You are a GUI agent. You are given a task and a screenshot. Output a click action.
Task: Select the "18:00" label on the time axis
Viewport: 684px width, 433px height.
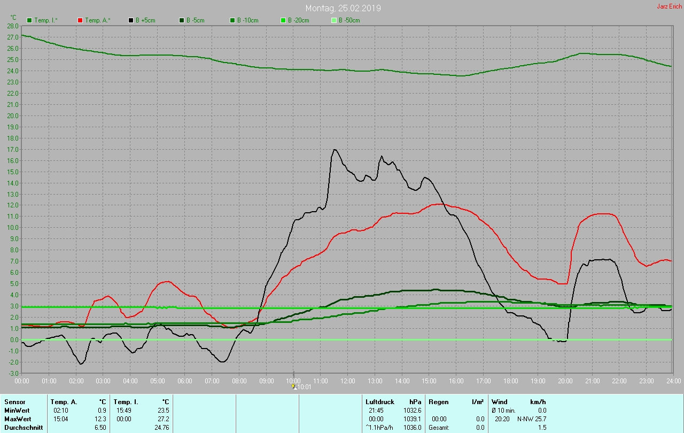click(511, 381)
